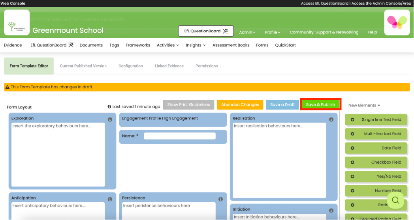Click the Initiation behaviours text area
Image resolution: width=414 pixels, height=220 pixels.
tap(279, 216)
